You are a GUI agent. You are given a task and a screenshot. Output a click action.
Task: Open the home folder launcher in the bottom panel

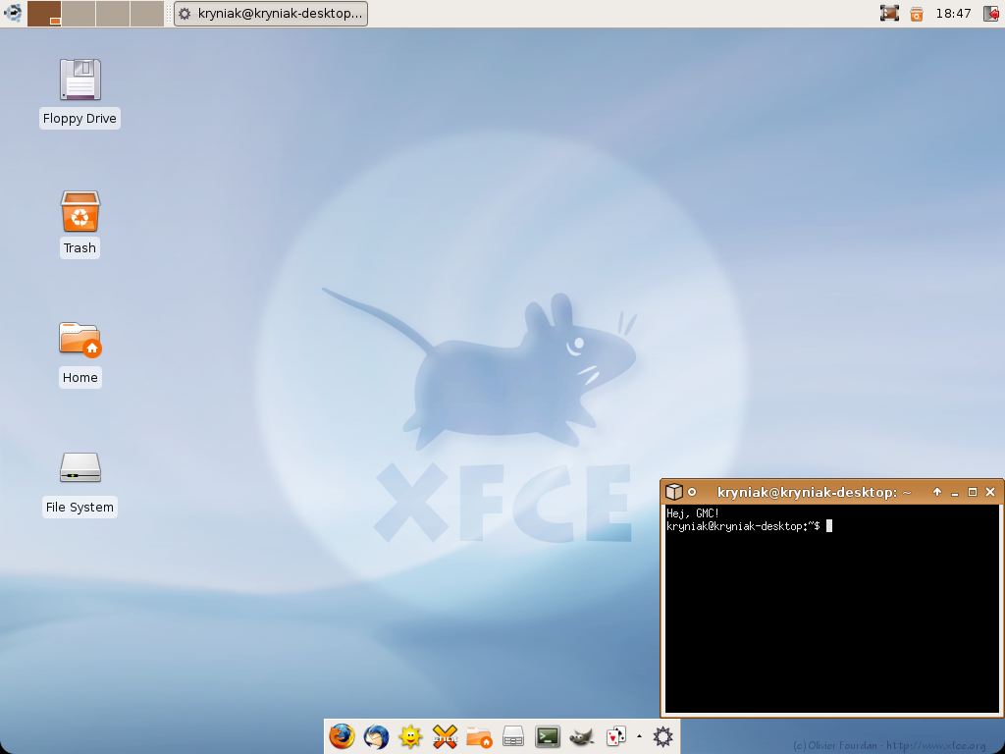[479, 736]
